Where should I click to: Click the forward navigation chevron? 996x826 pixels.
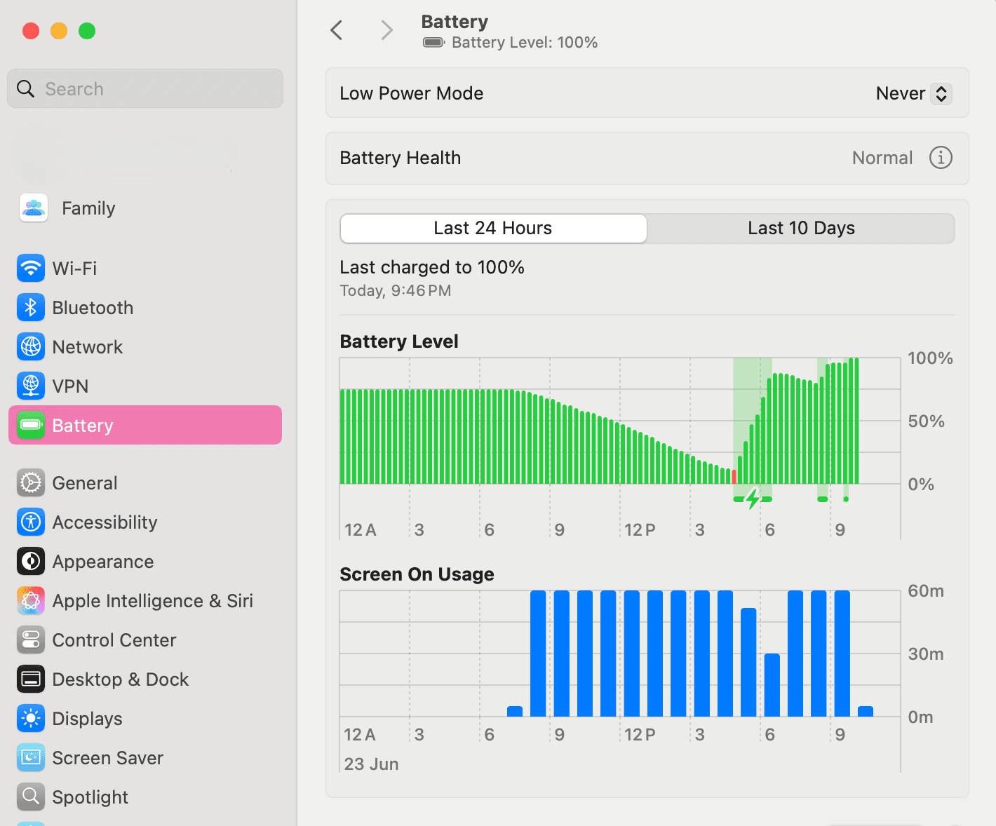(386, 30)
